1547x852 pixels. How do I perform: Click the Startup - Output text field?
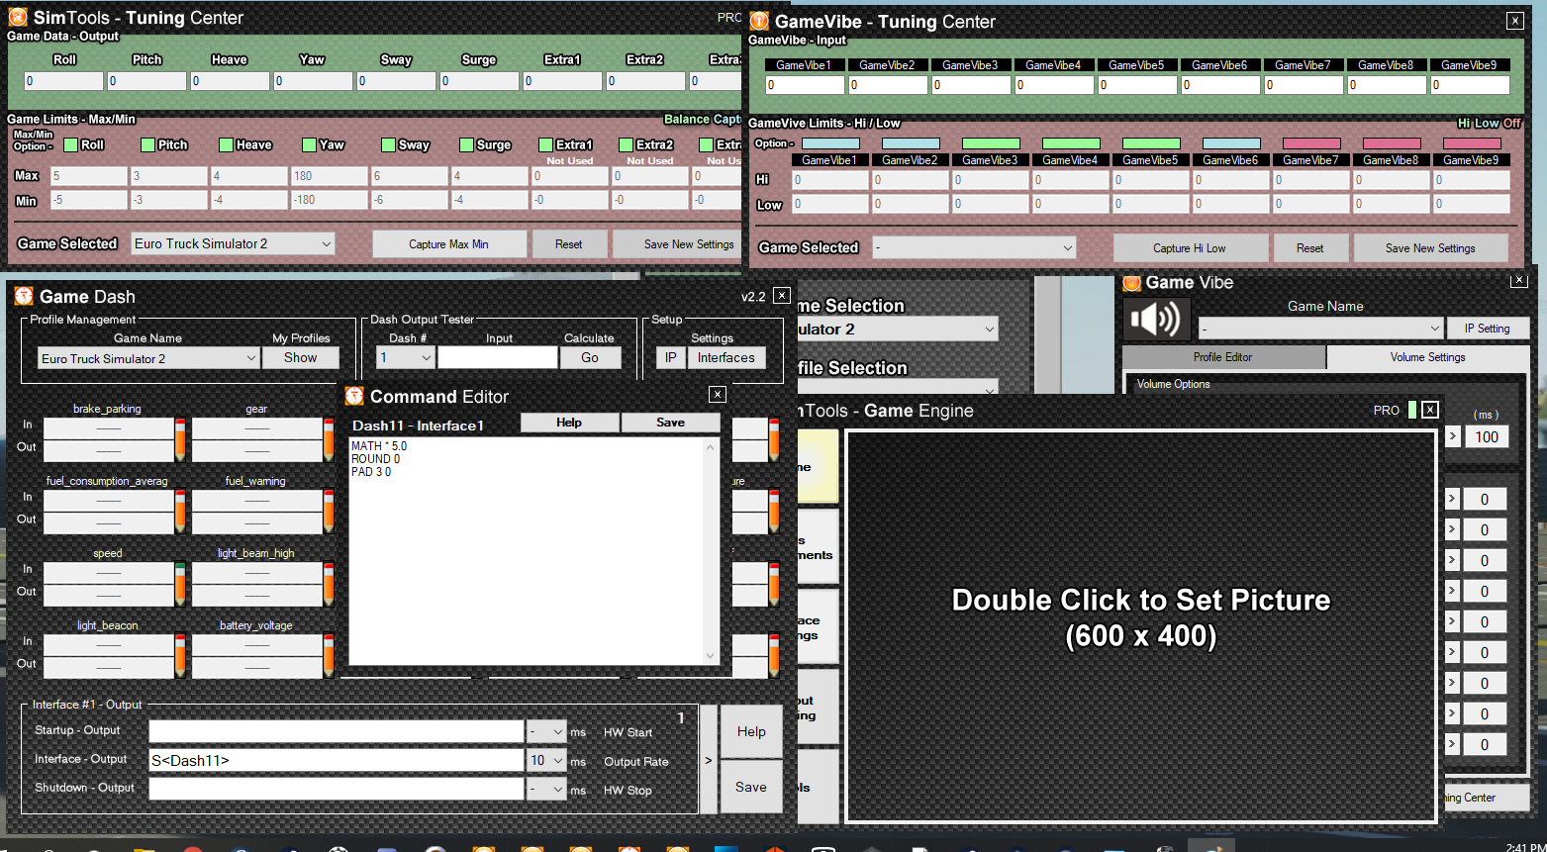[337, 731]
